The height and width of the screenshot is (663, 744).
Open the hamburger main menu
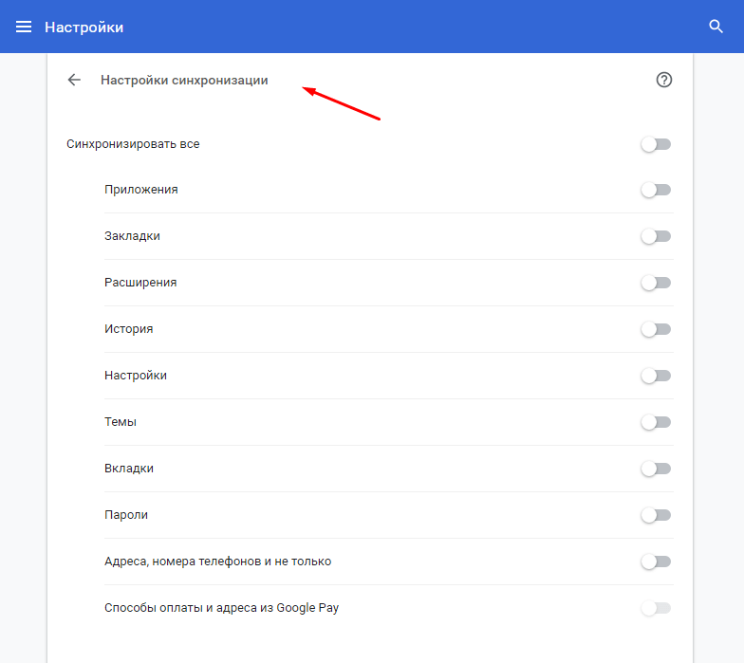[x=24, y=27]
